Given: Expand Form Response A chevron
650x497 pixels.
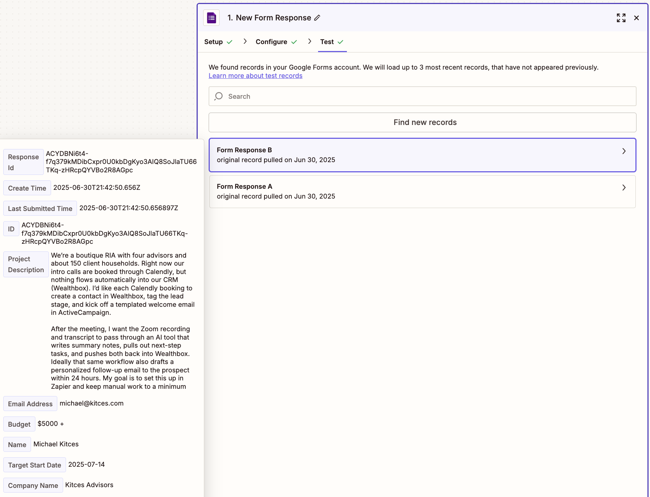Looking at the screenshot, I should pos(624,188).
